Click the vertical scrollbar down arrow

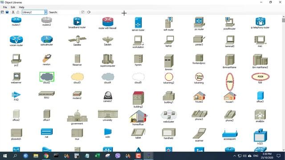pyautogui.click(x=283, y=150)
